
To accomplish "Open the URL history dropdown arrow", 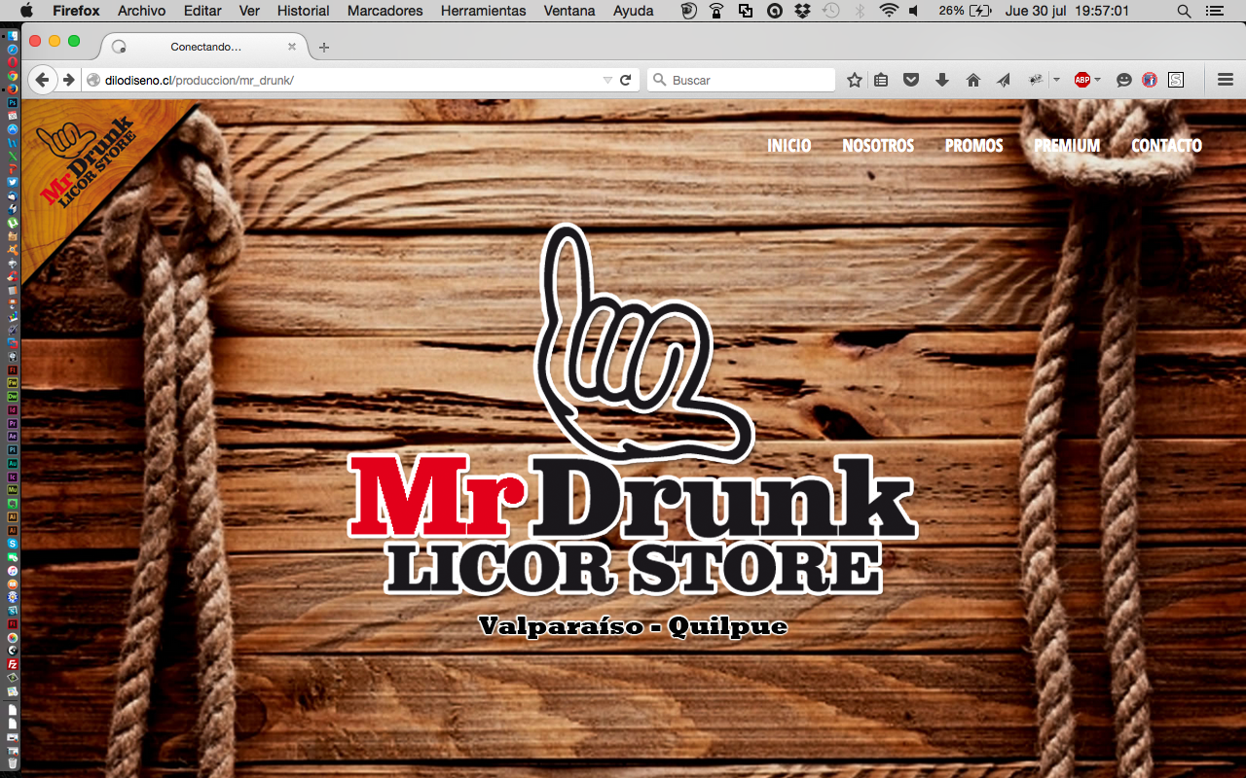I will [607, 80].
